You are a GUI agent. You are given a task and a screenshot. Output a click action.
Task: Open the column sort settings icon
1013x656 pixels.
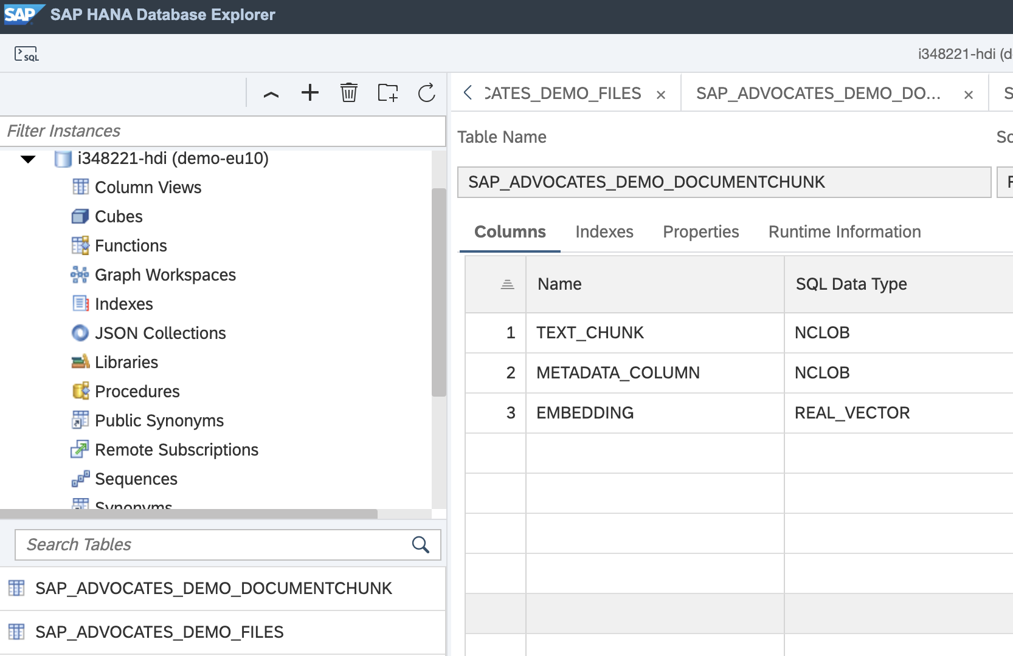coord(507,284)
